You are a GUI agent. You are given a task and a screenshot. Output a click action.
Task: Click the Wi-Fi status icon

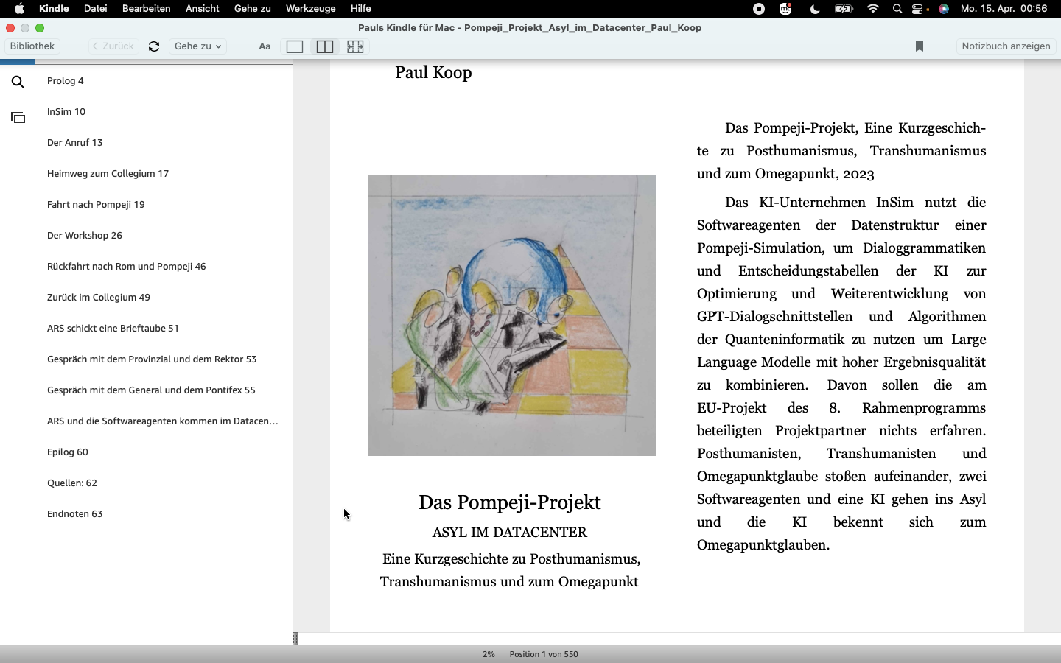[x=873, y=9]
